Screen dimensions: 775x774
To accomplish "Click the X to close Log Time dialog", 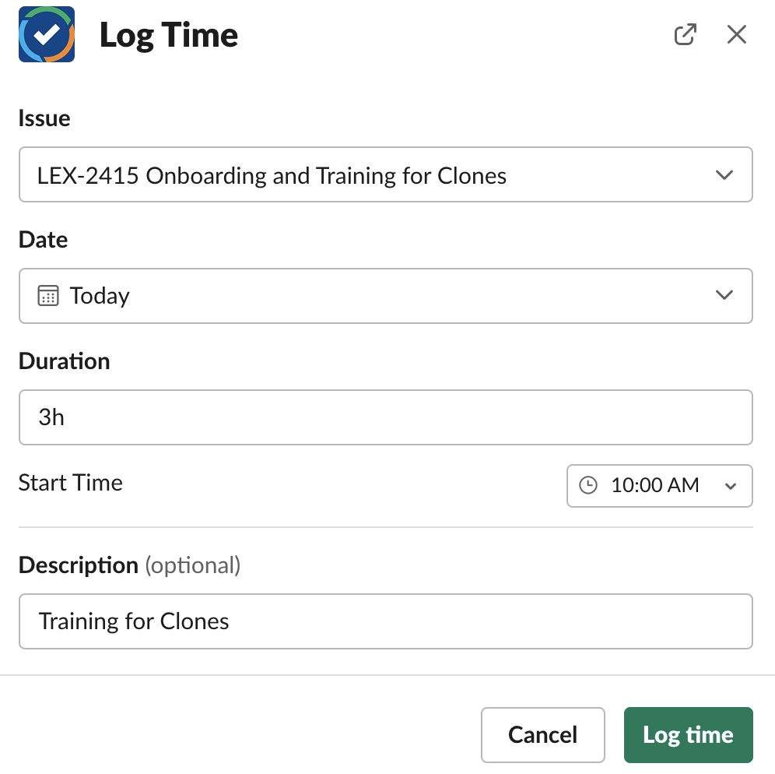I will pyautogui.click(x=736, y=34).
